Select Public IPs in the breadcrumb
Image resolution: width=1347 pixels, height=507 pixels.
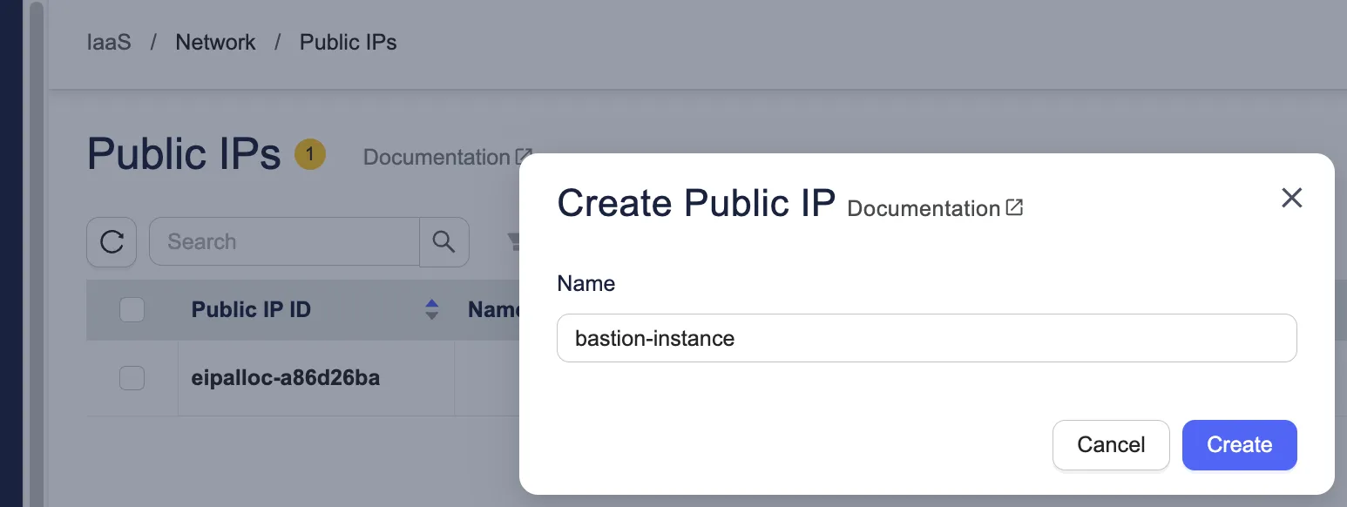[348, 42]
